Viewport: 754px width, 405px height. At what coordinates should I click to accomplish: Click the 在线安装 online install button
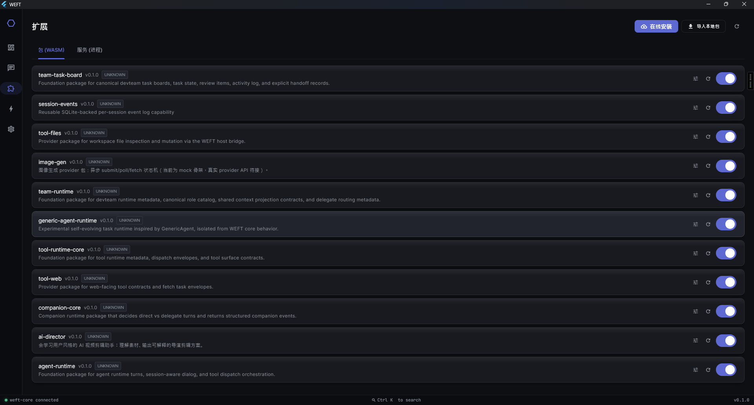(x=656, y=26)
